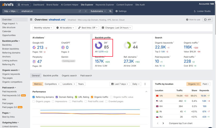Click the search magnifier button
216x128 pixels.
[110, 11]
